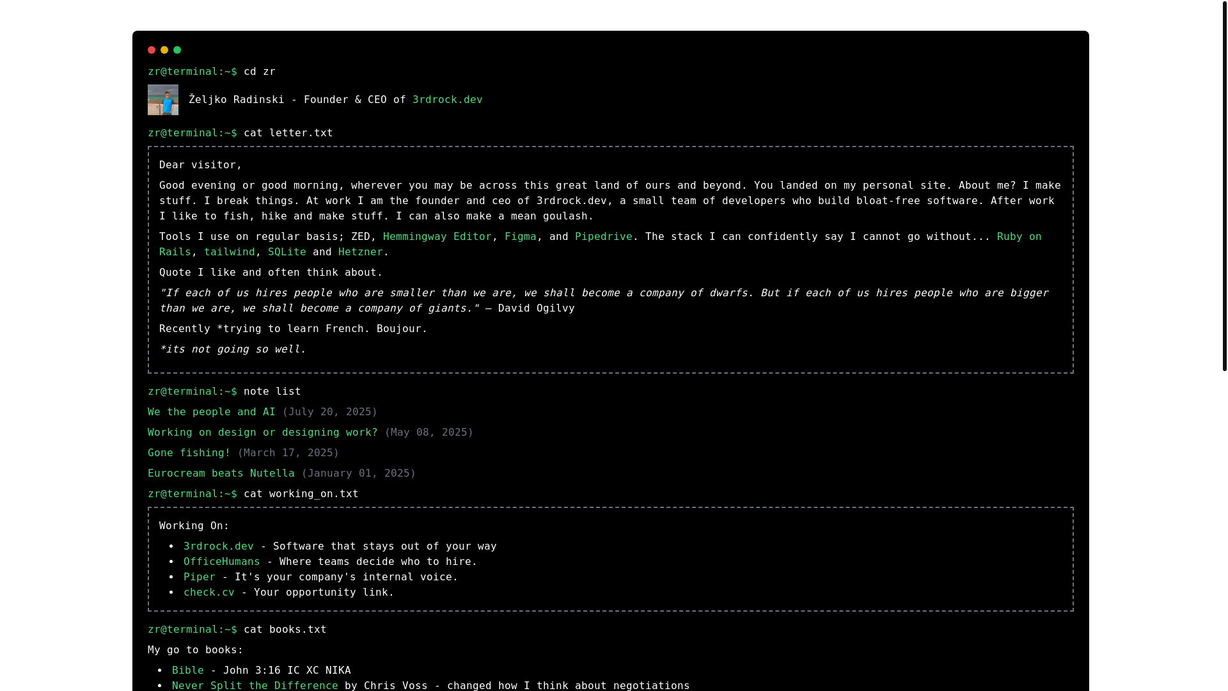
Task: Open 3rdrock.dev in the Working On list
Action: tap(219, 546)
